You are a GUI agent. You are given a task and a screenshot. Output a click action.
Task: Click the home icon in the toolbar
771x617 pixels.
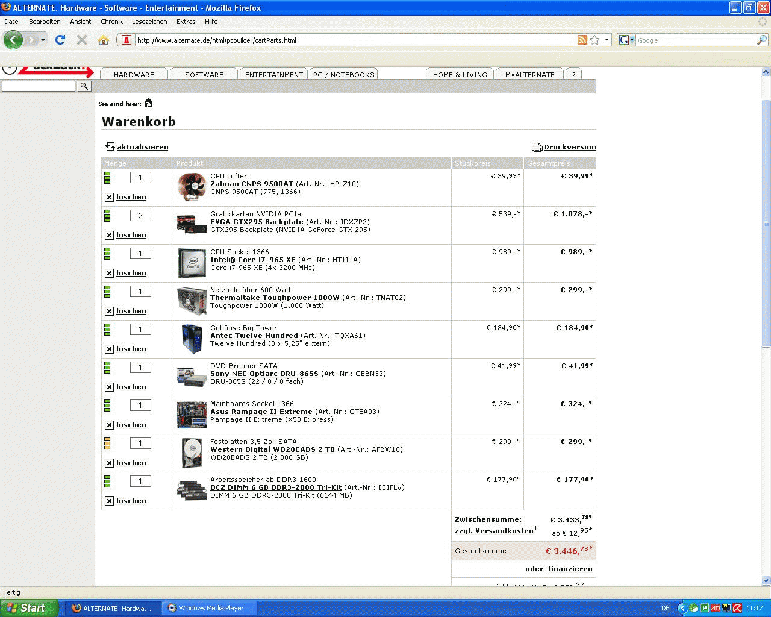coord(104,40)
